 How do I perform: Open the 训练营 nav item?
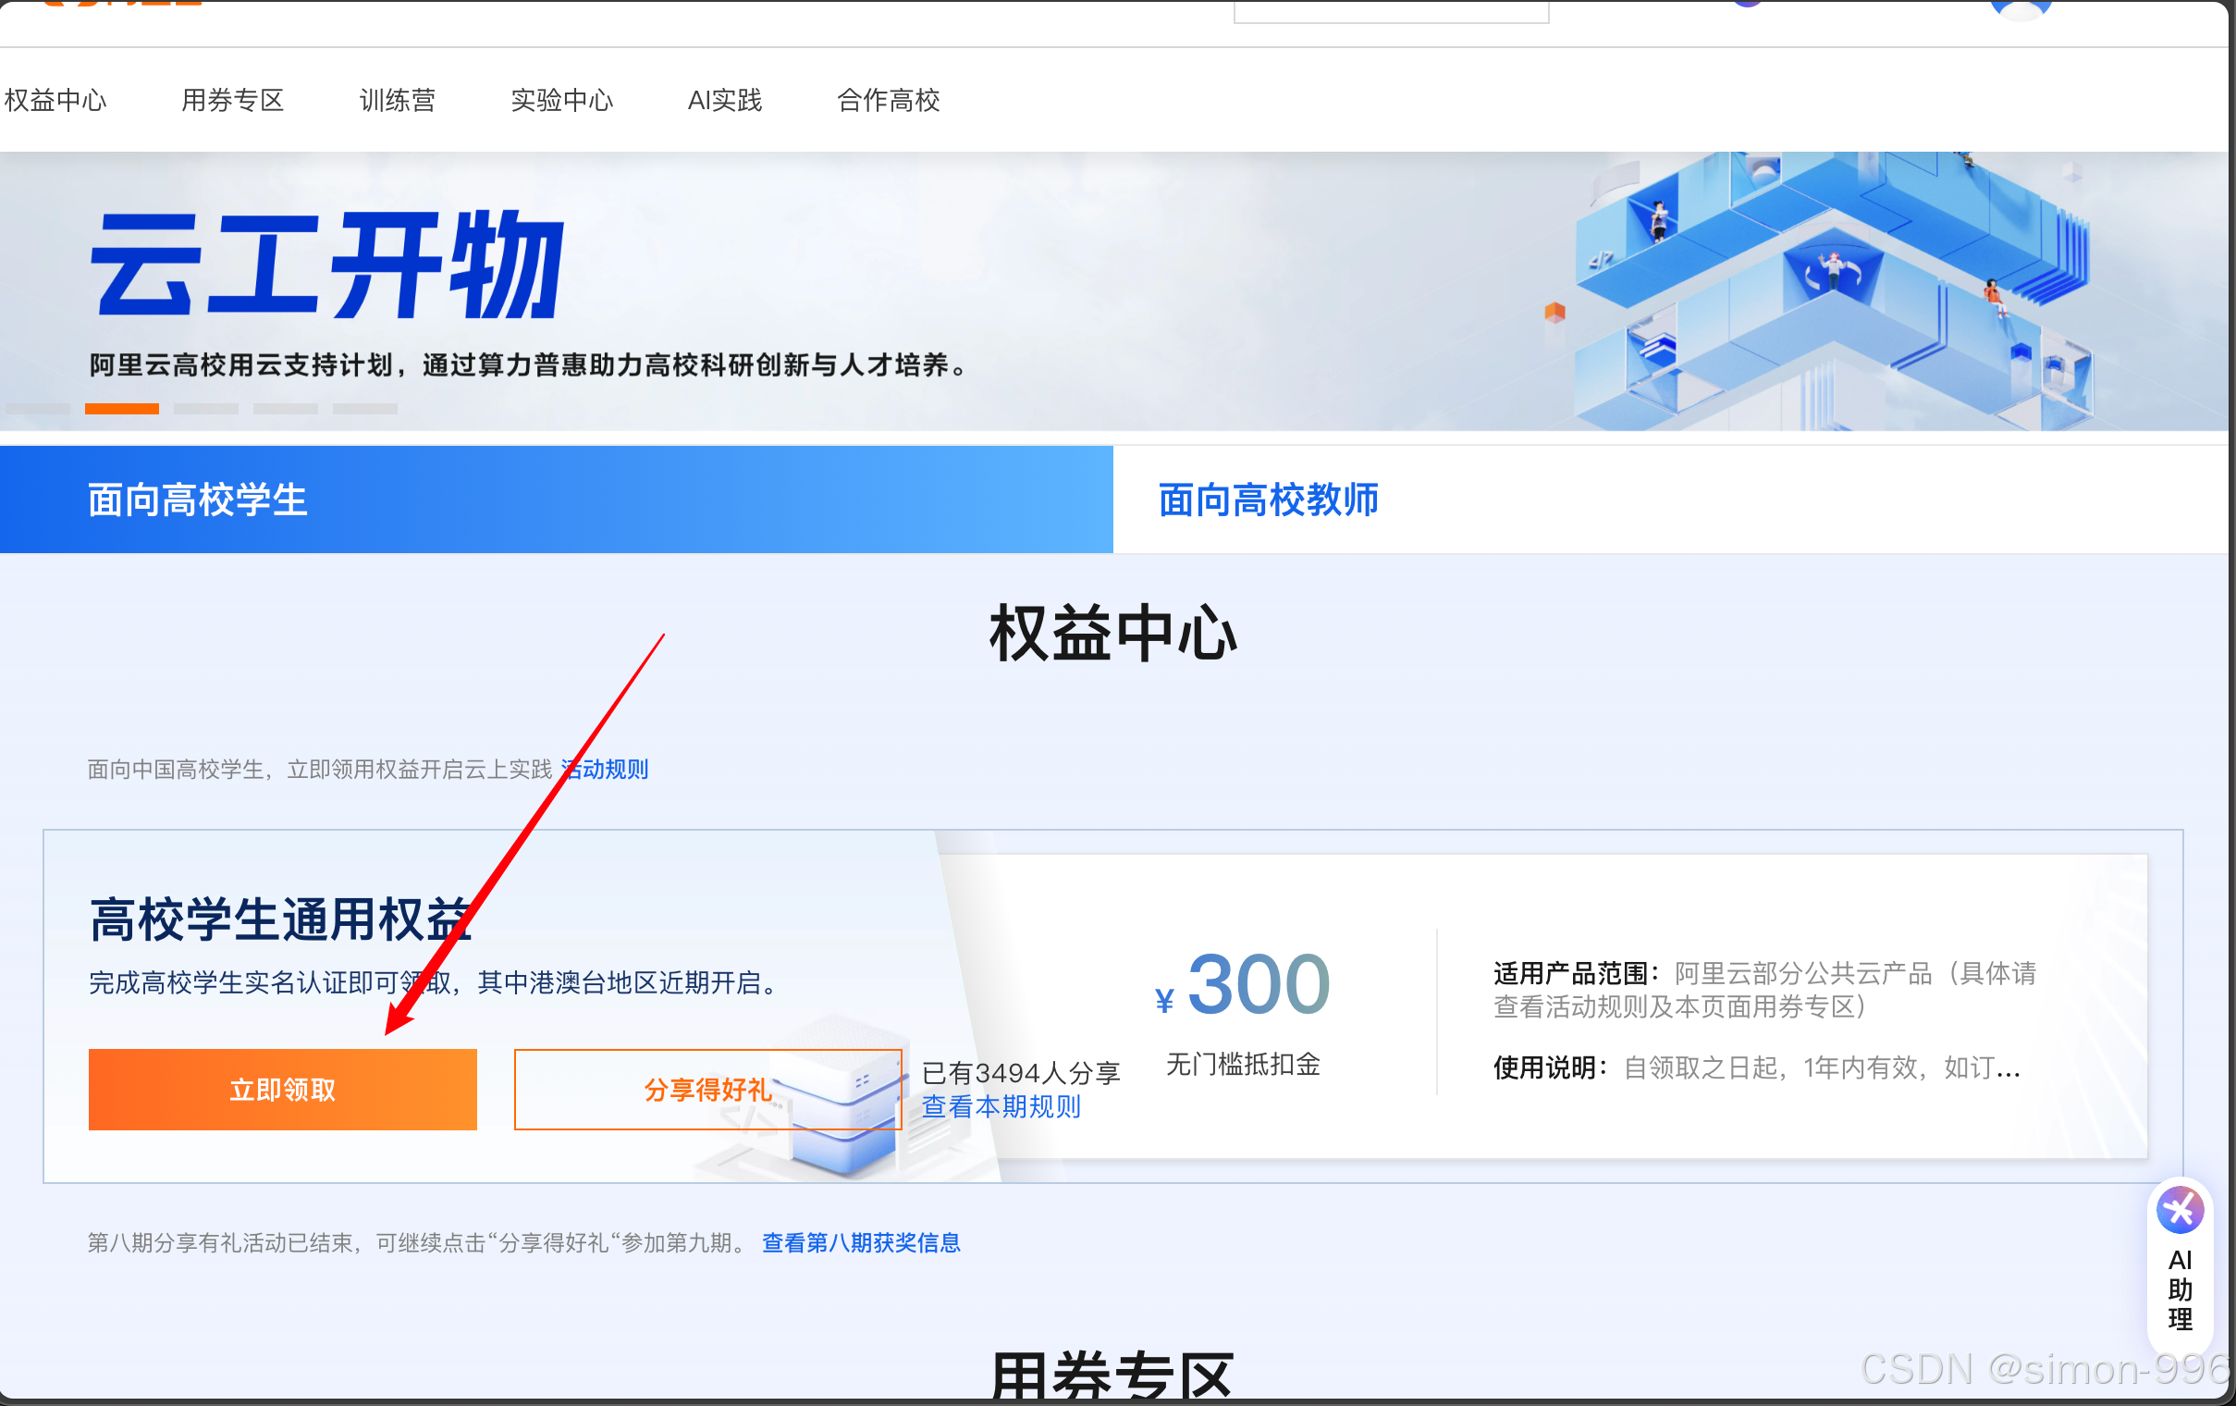tap(398, 100)
